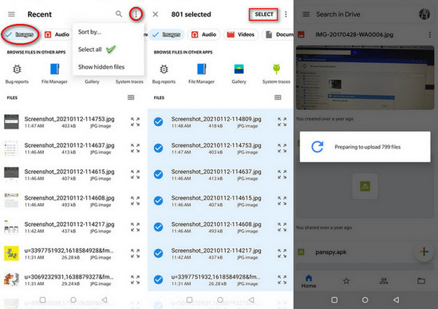This screenshot has width=438, height=309.
Task: Open System traces in selection panel
Action: [276, 73]
